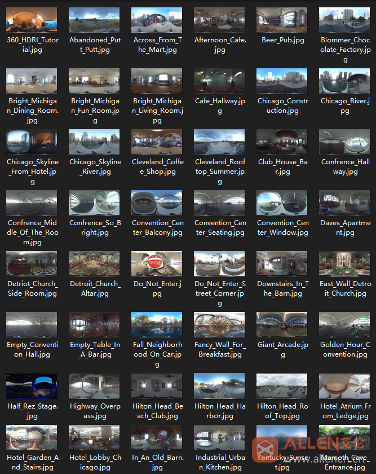
Task: Select the Giant_Arcade.jpg image
Action: click(x=282, y=325)
